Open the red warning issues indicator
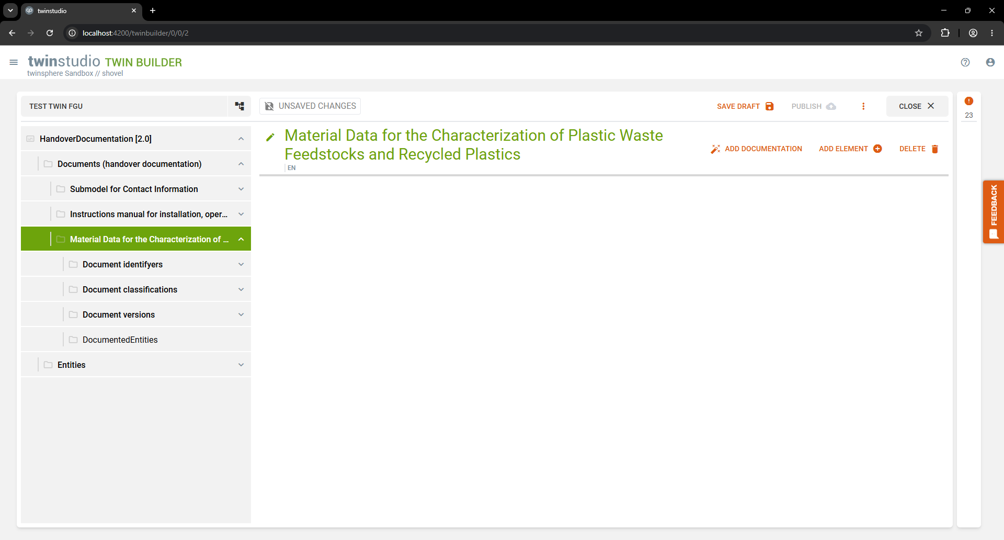Screen dimensions: 1004x540 click(x=969, y=101)
